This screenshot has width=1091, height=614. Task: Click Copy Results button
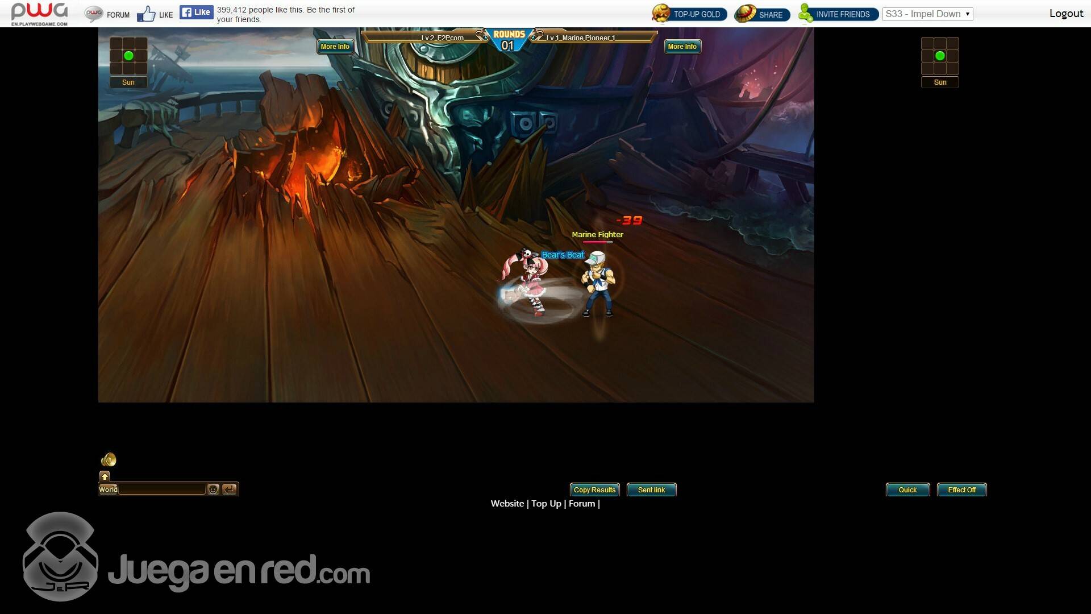pos(594,489)
